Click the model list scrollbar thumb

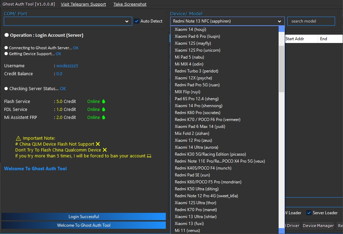(x=281, y=69)
